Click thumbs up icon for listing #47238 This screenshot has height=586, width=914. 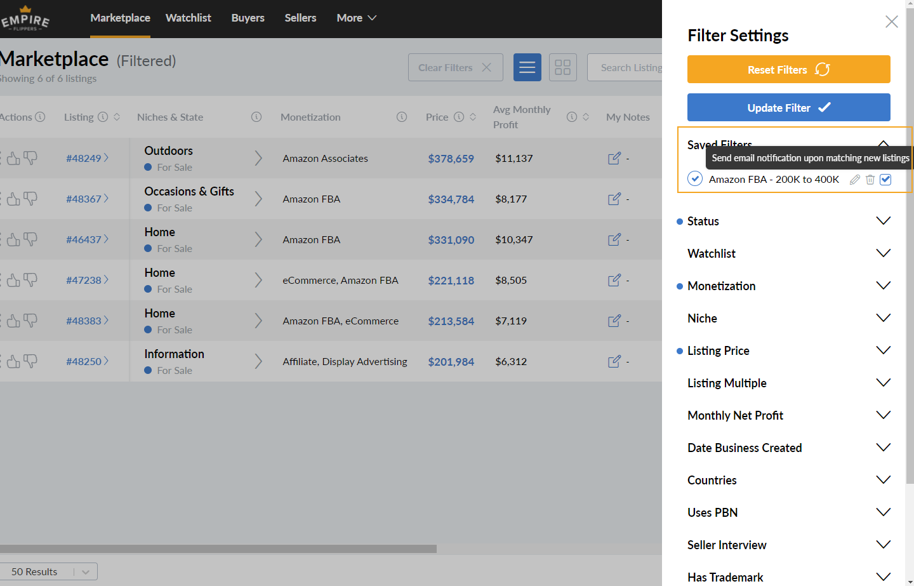(14, 280)
